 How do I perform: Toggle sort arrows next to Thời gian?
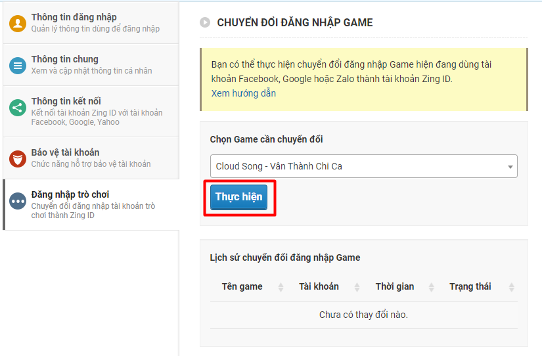[x=432, y=287]
